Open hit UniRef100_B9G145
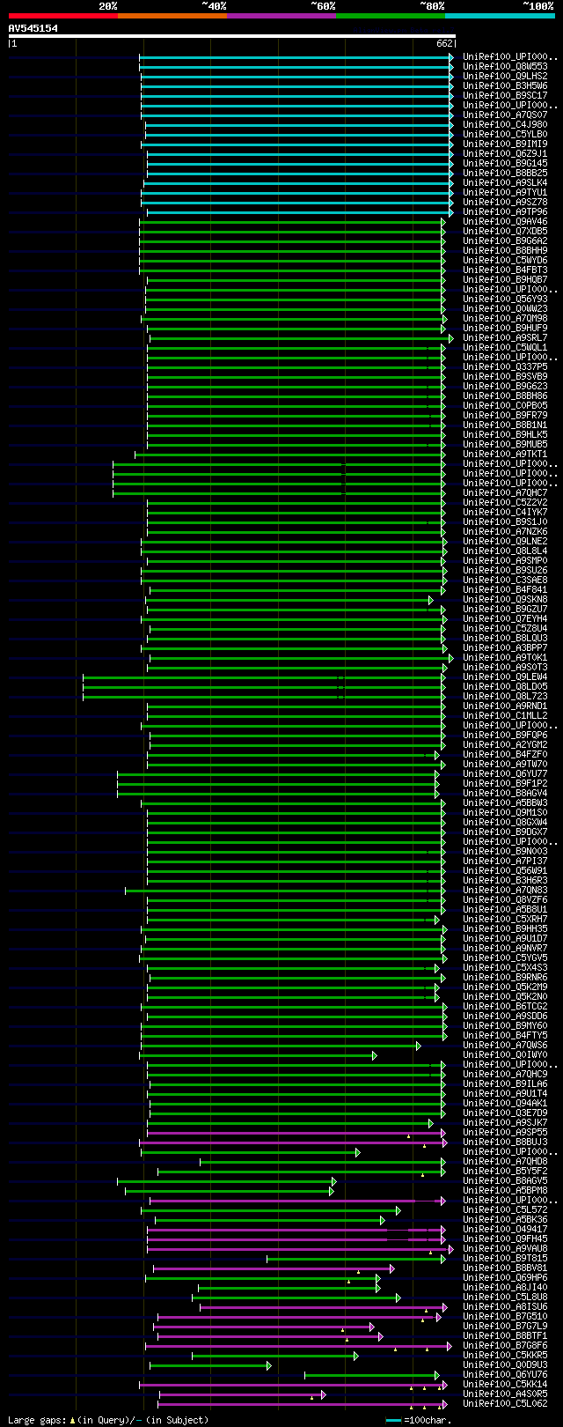 (x=505, y=163)
